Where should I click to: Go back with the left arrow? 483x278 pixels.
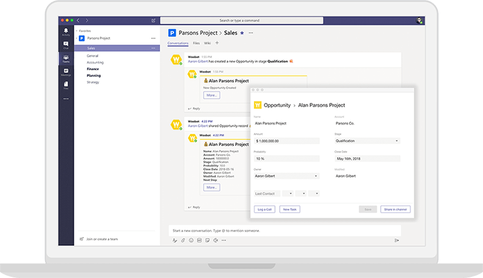[78, 20]
